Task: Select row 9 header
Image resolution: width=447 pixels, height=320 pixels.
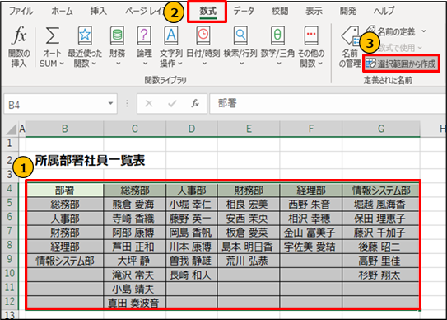Action: click(9, 260)
